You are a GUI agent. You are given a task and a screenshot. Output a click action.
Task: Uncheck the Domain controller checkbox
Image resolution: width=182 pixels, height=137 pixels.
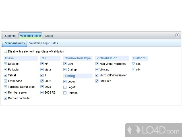5,98
